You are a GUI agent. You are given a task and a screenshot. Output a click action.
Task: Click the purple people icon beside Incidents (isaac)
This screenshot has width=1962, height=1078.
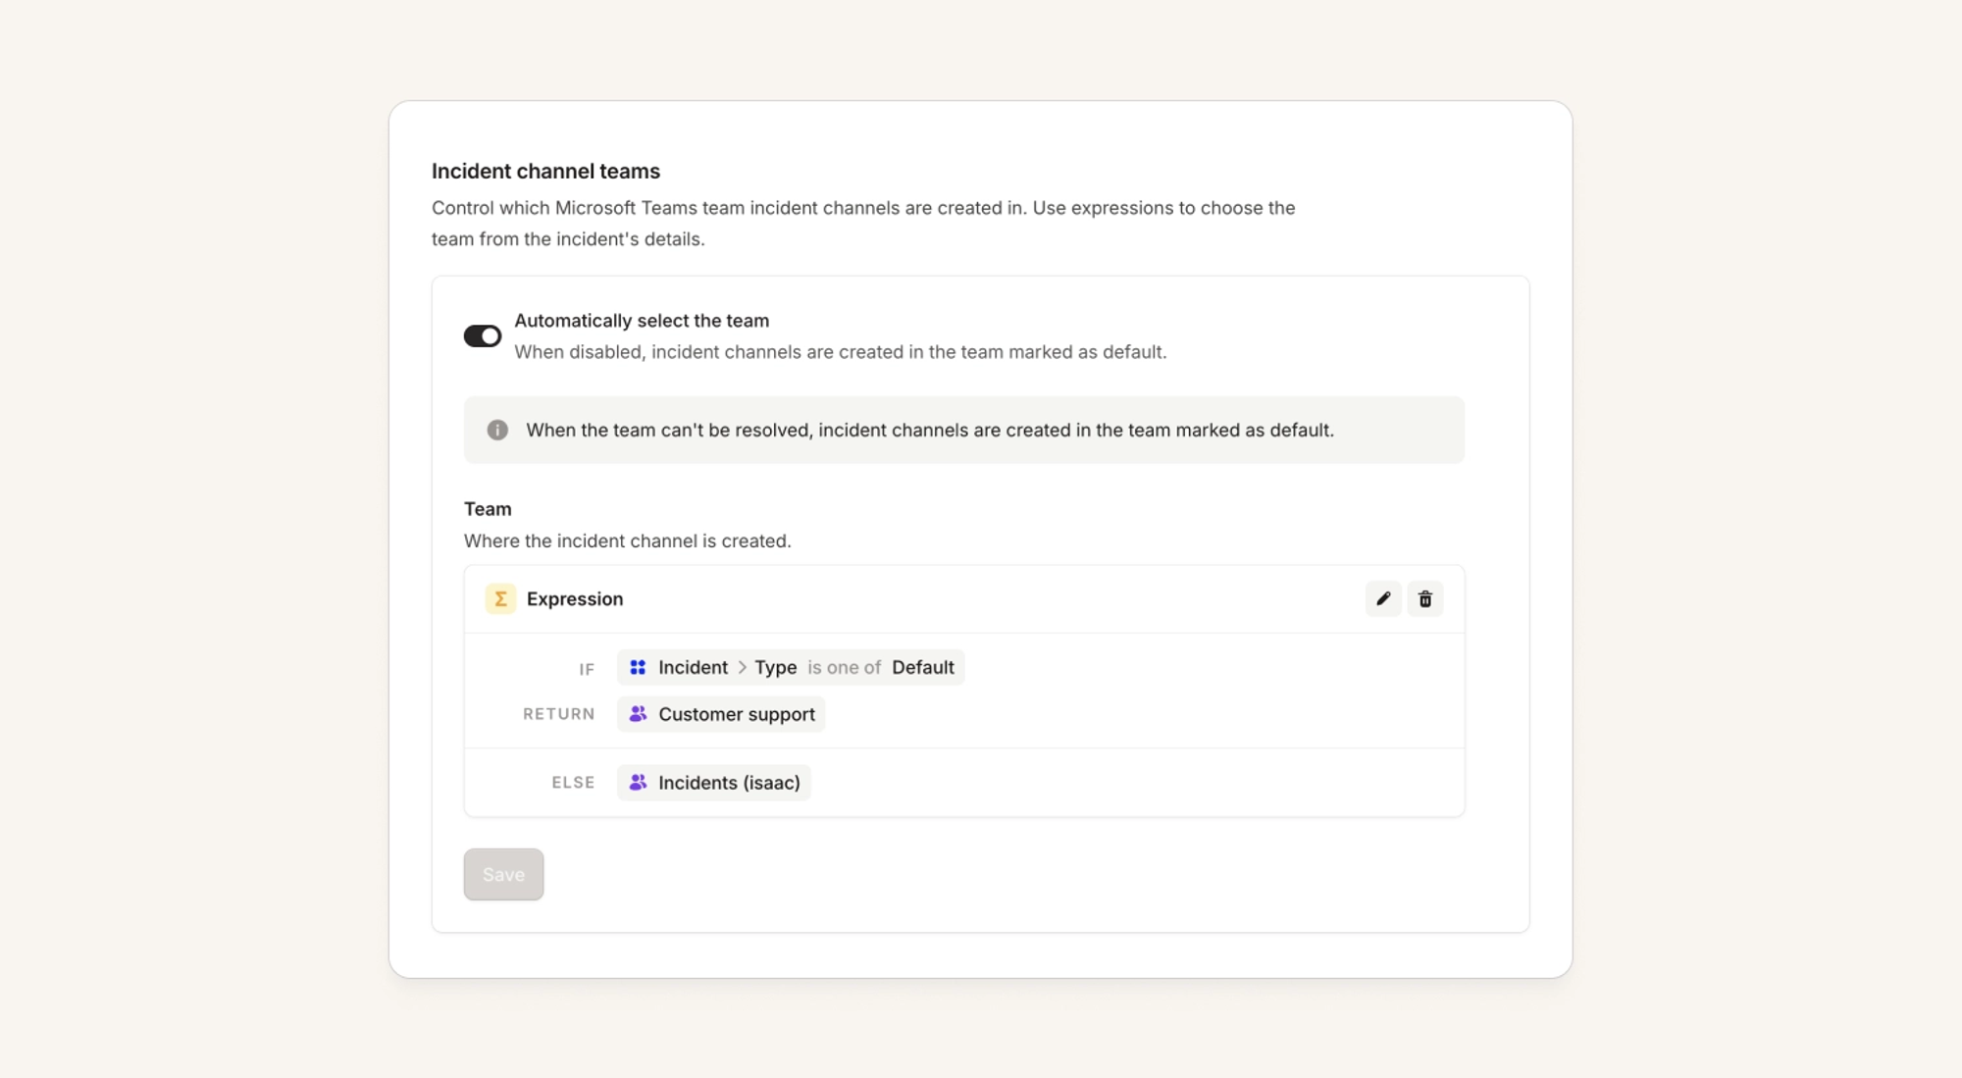(x=638, y=783)
